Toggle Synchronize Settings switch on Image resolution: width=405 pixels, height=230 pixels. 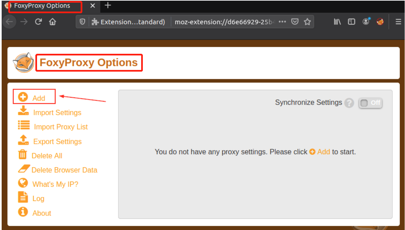pos(370,103)
